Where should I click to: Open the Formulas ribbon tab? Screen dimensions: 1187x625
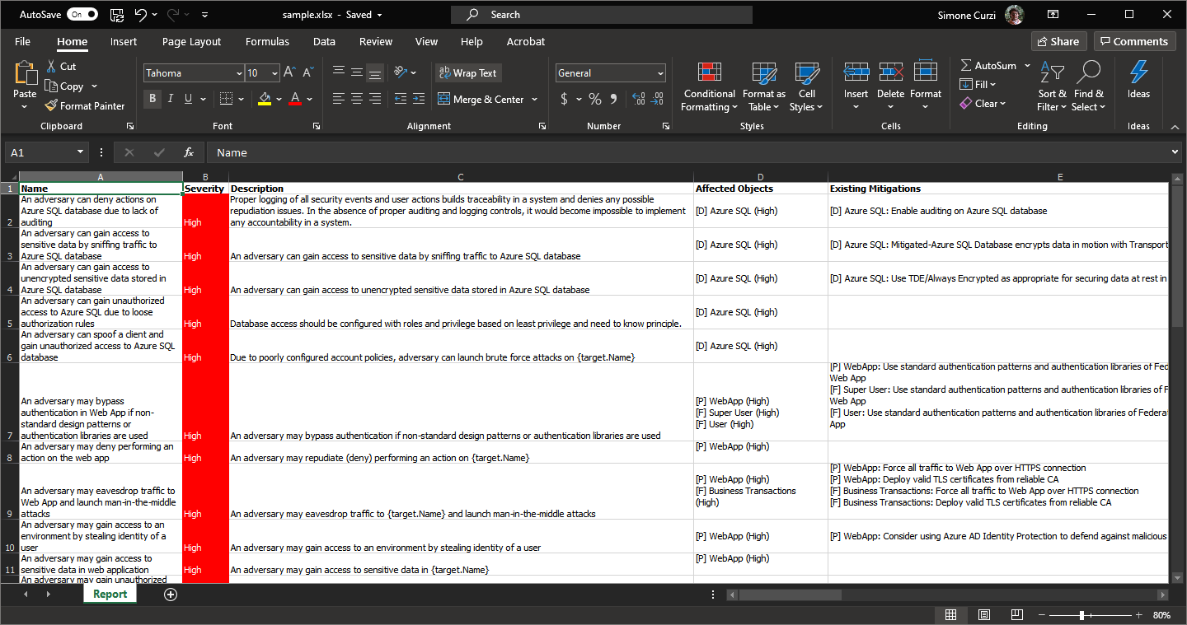267,42
